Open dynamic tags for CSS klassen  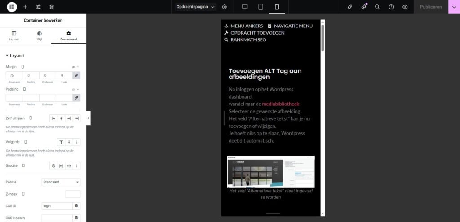click(x=76, y=218)
